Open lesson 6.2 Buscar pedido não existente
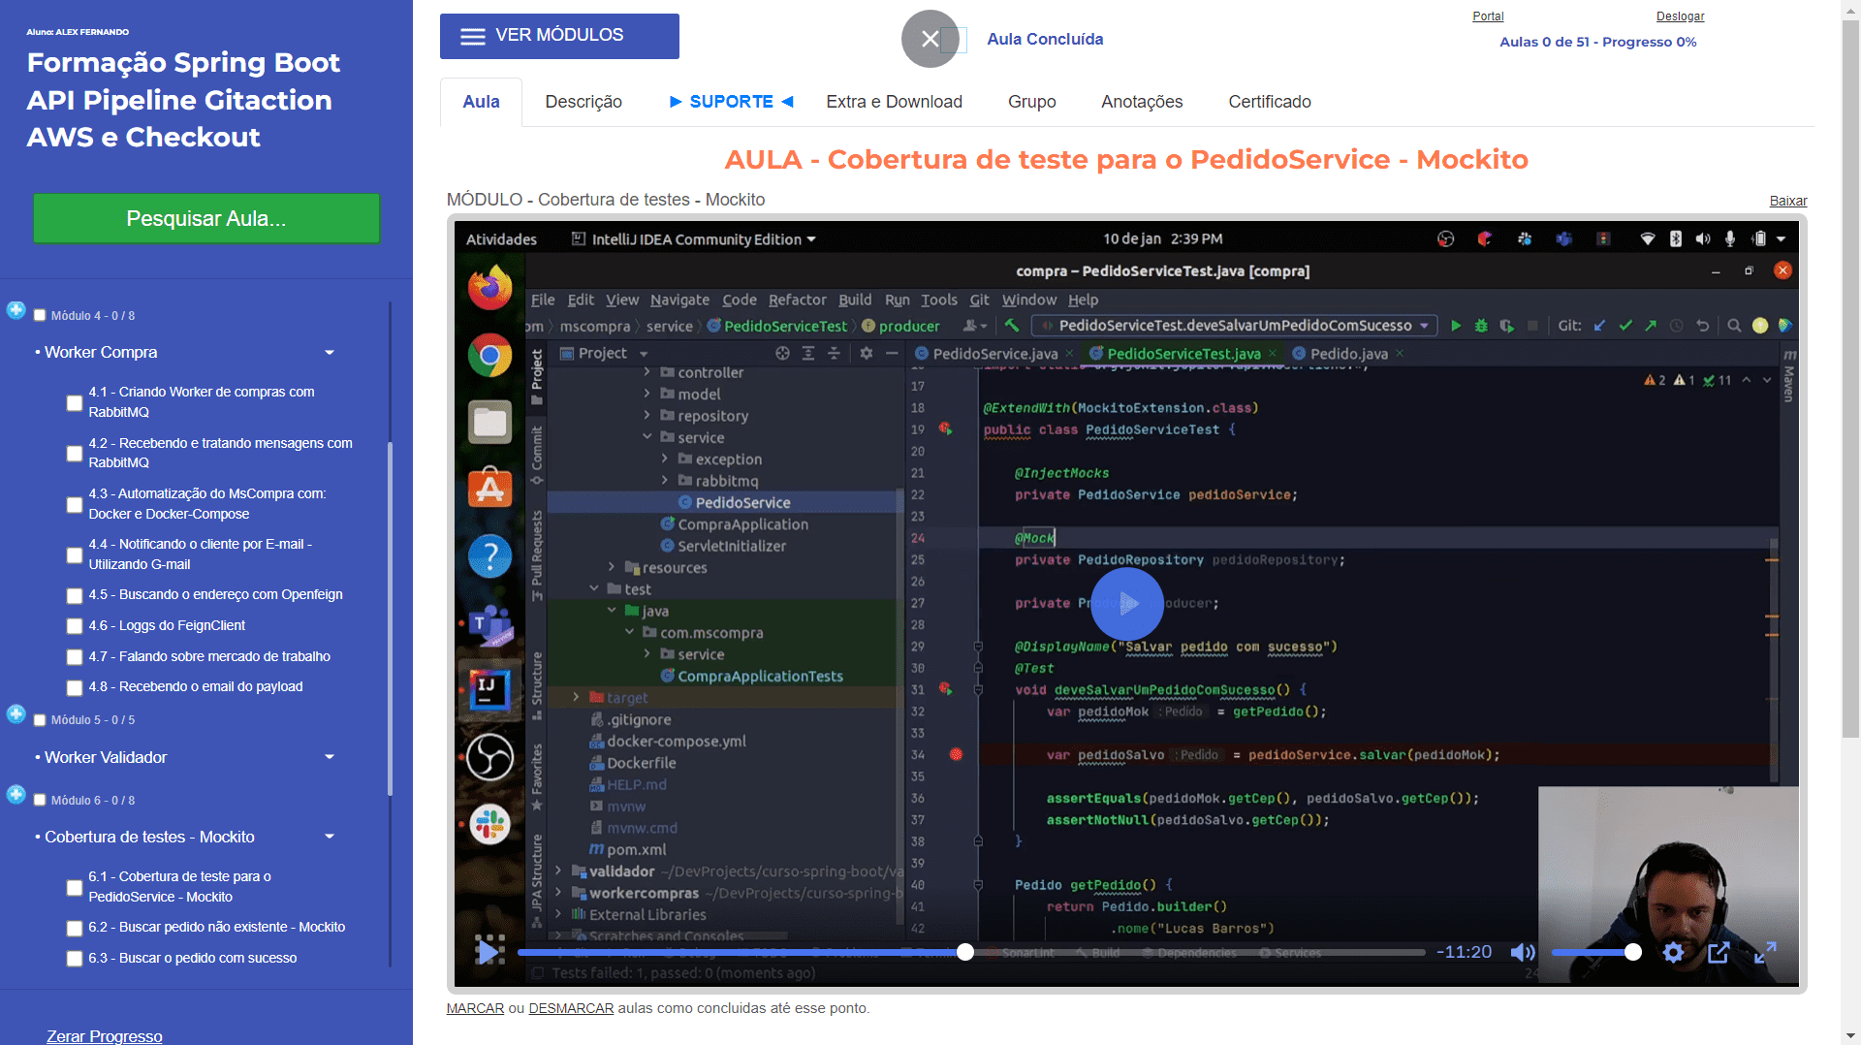 click(216, 928)
